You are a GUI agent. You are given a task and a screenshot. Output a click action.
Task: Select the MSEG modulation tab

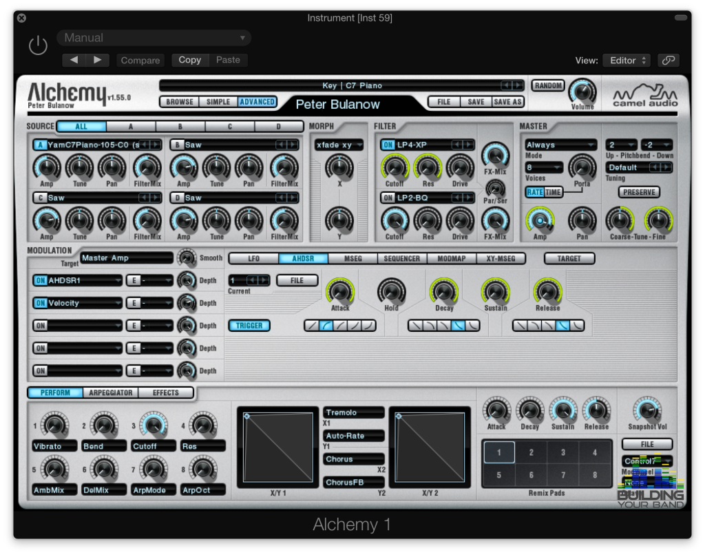pos(353,259)
